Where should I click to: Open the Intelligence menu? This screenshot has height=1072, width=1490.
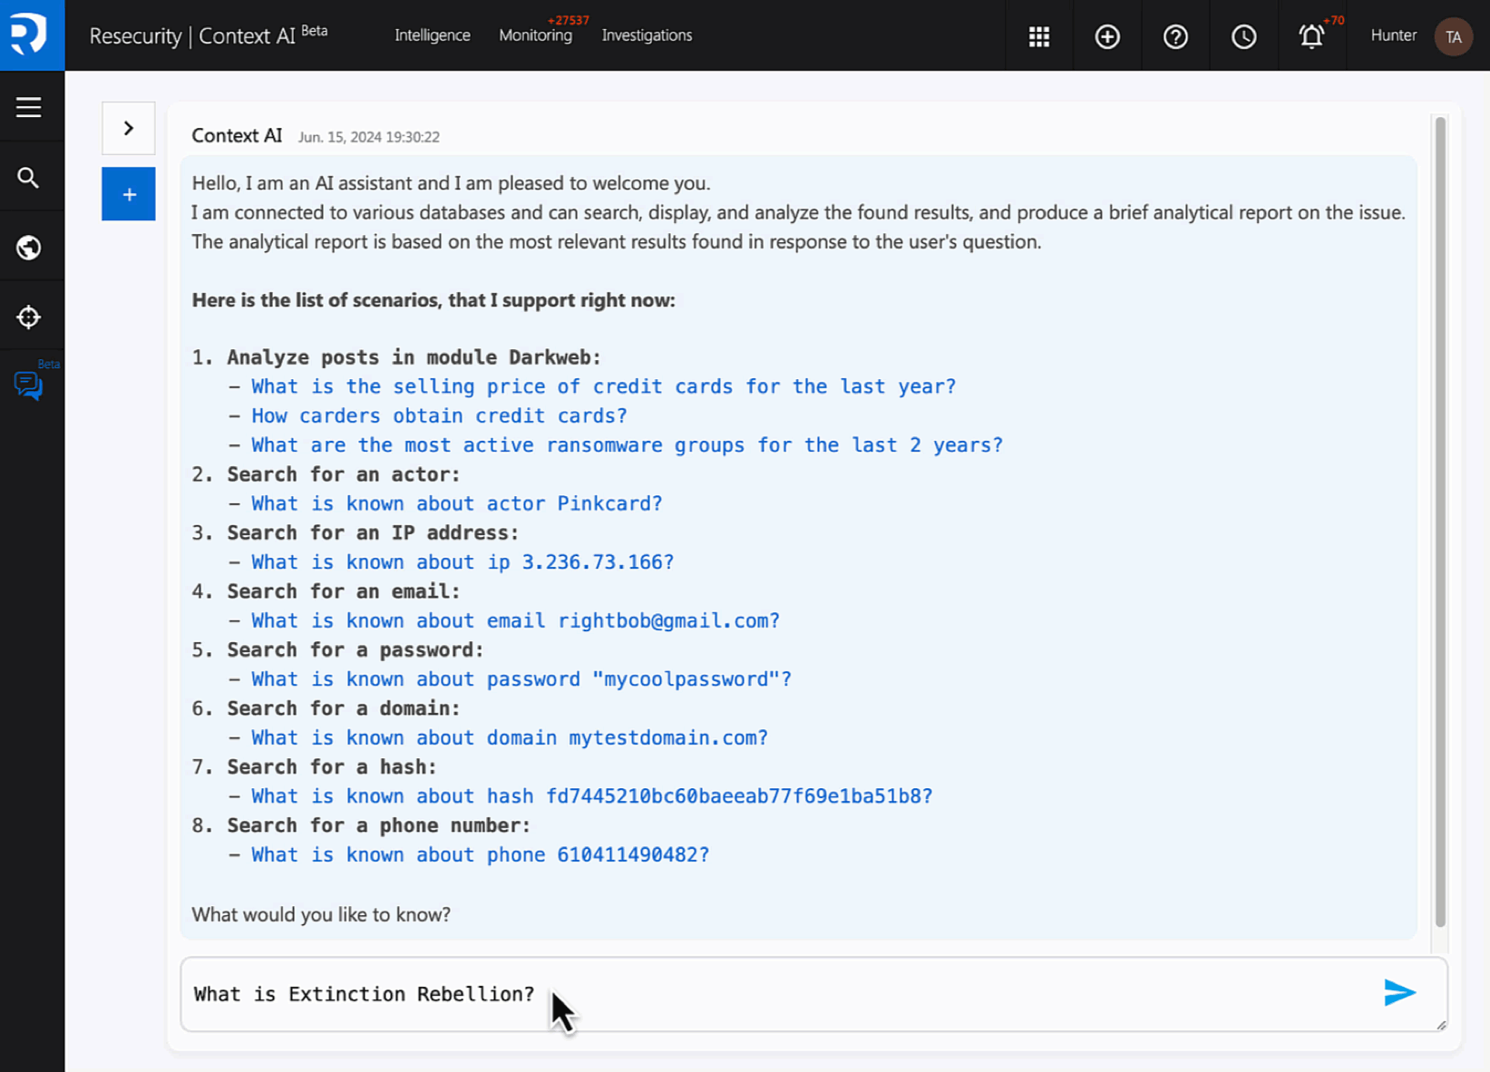point(433,35)
